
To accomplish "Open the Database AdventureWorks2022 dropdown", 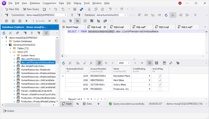I will pyautogui.click(x=125, y=15).
